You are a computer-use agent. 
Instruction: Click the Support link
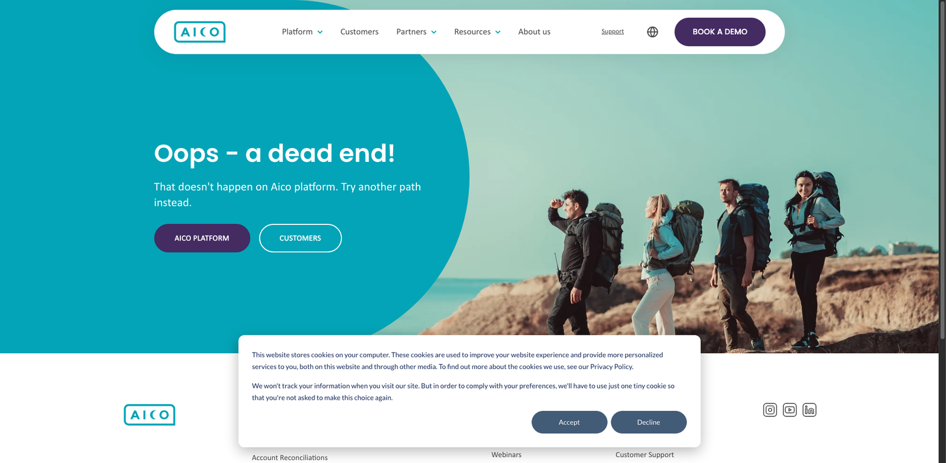[613, 31]
